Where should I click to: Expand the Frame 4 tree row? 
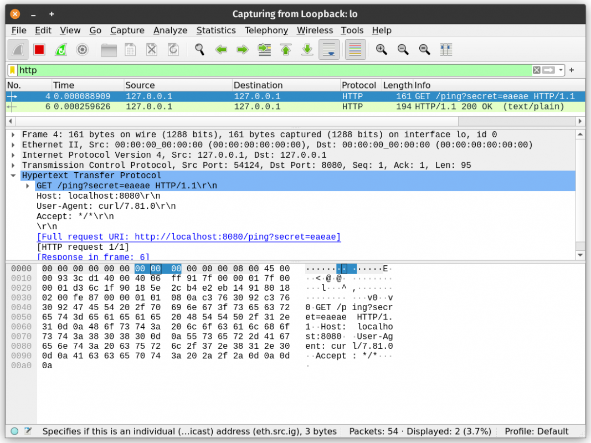pos(13,135)
